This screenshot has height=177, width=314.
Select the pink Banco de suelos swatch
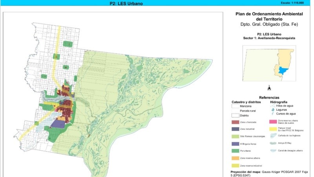[274, 121]
